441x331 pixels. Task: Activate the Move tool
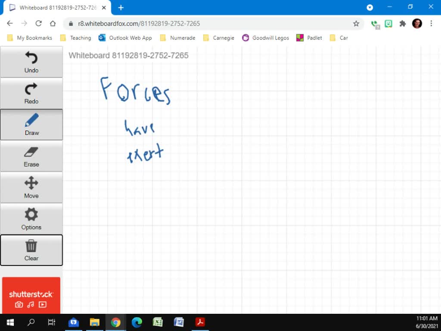[31, 187]
